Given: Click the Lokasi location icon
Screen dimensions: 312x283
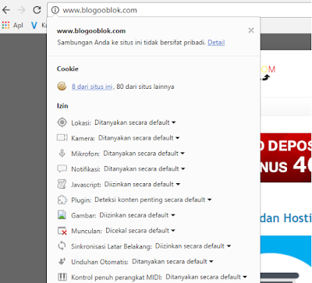Looking at the screenshot, I should click(62, 122).
